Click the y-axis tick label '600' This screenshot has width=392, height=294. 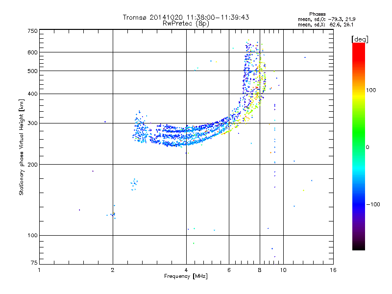point(33,52)
